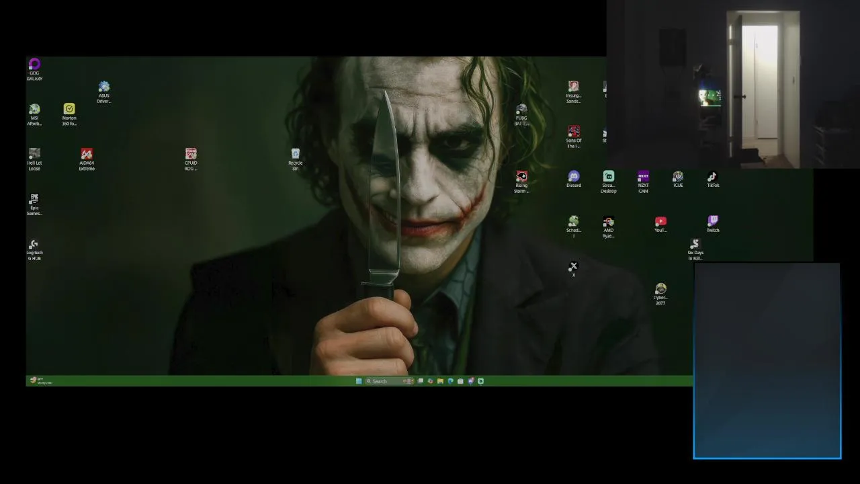The image size is (860, 484).
Task: Open the Streamlabs Desktop shortcut
Action: click(x=608, y=182)
